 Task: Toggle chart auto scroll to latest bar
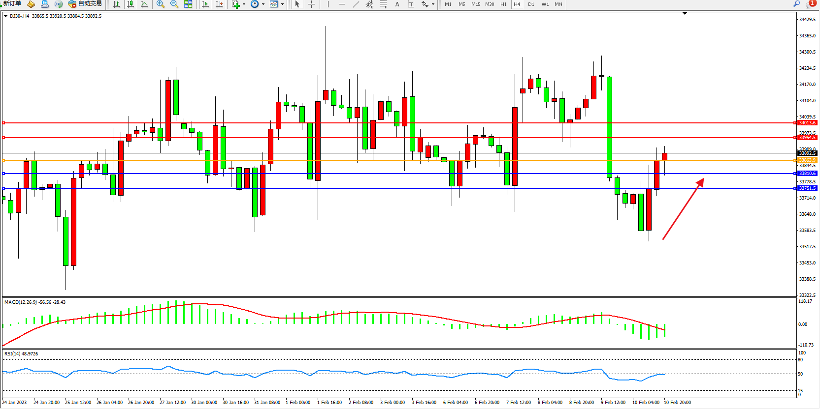tap(205, 4)
